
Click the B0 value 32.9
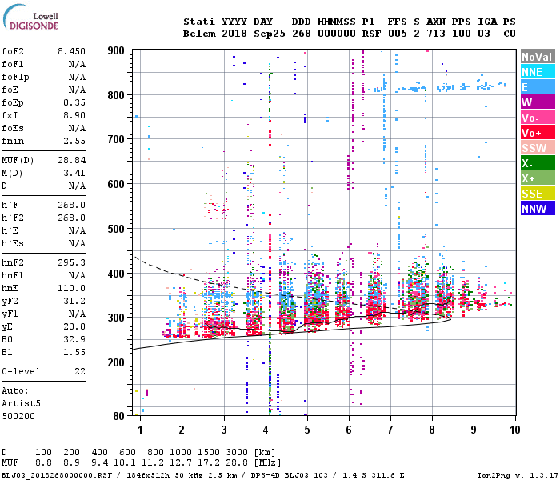coord(74,339)
